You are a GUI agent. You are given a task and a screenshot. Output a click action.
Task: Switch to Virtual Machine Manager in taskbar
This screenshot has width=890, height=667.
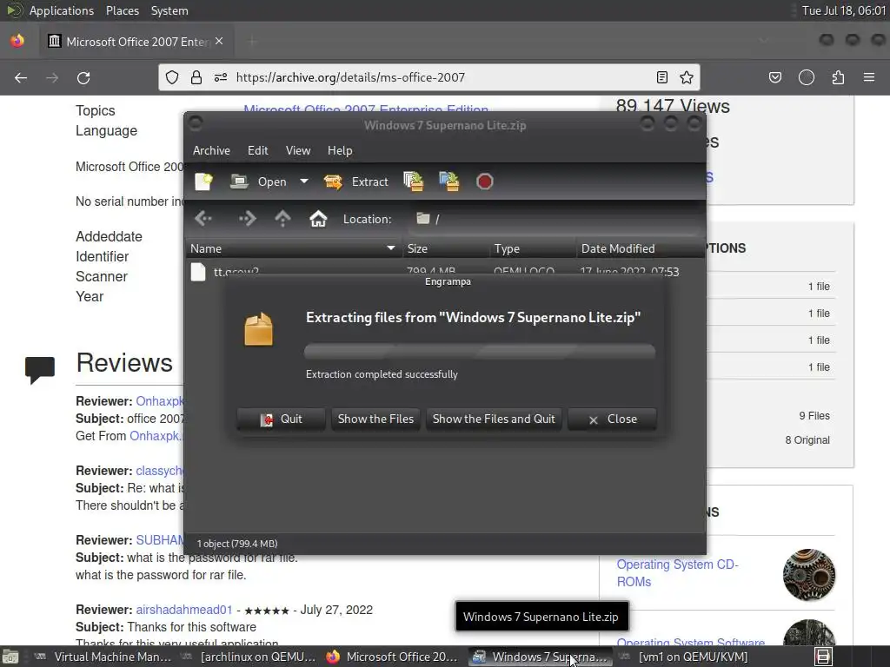coord(103,657)
